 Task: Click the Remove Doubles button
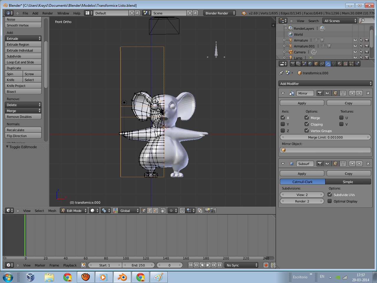pyautogui.click(x=23, y=117)
